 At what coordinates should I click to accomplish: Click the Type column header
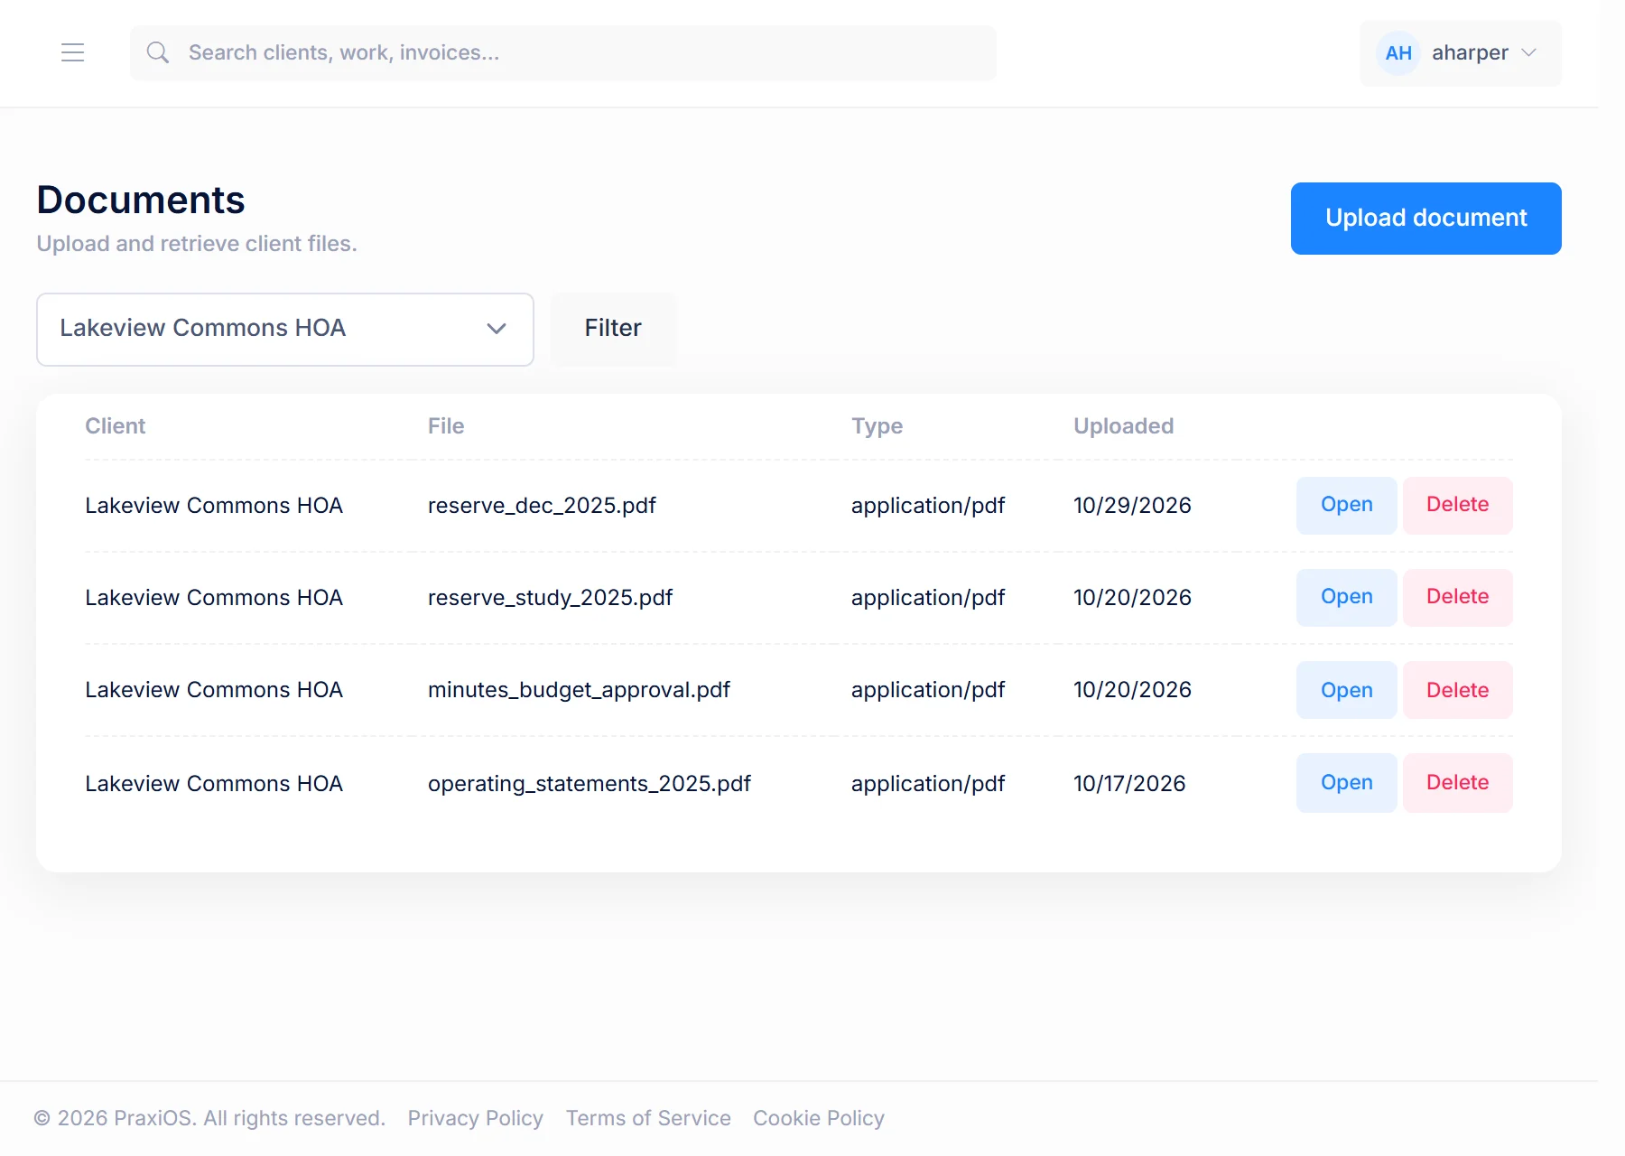877,426
